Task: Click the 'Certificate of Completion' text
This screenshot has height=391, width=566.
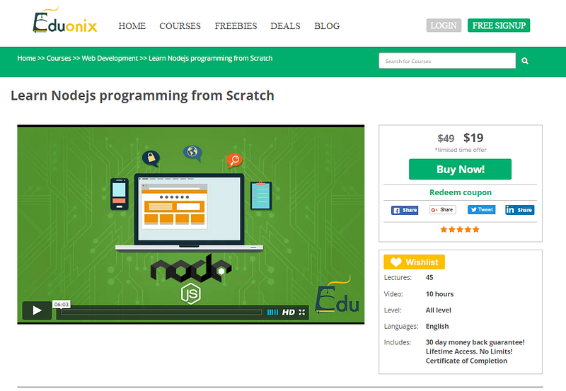Action: 466,361
